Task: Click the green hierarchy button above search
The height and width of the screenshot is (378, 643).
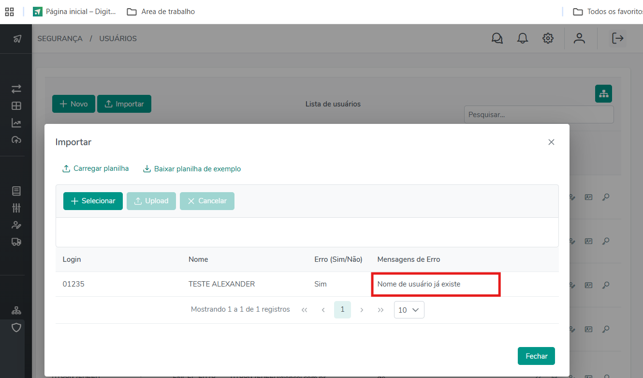Action: coord(603,93)
